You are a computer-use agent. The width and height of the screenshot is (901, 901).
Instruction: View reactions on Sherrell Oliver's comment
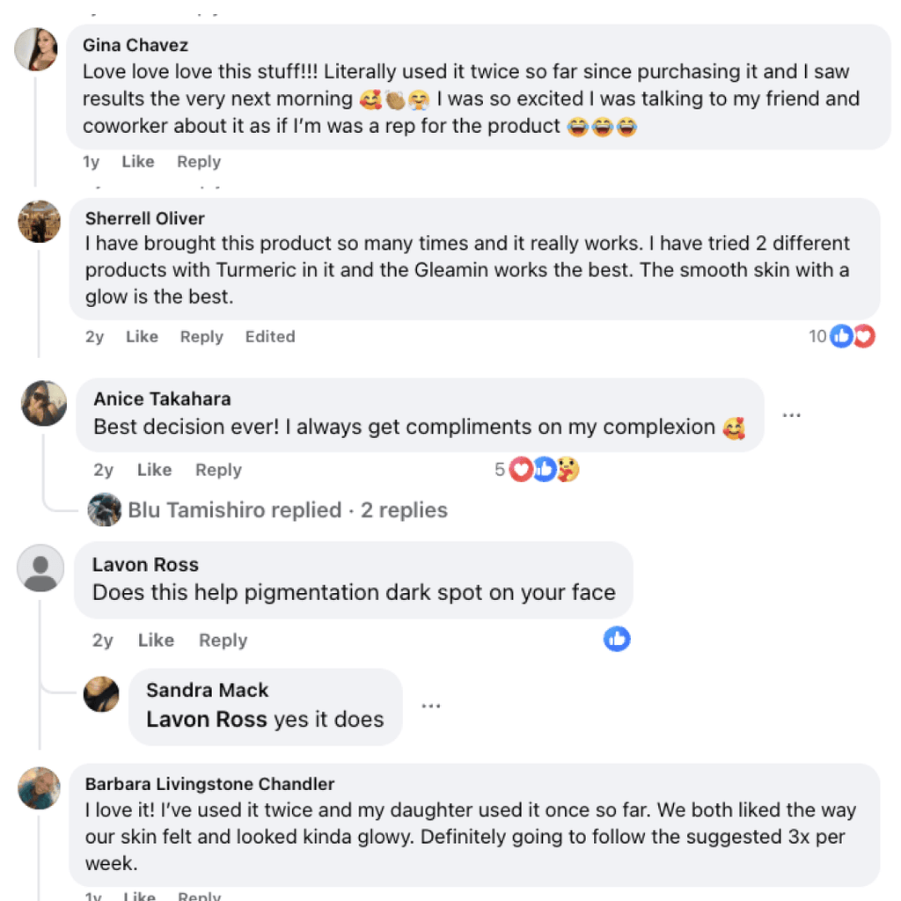pos(842,336)
